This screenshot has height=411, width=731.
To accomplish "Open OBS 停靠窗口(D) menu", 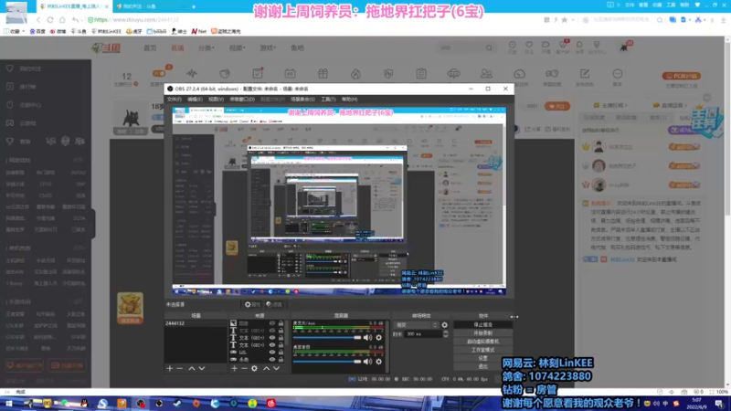I will [x=242, y=100].
